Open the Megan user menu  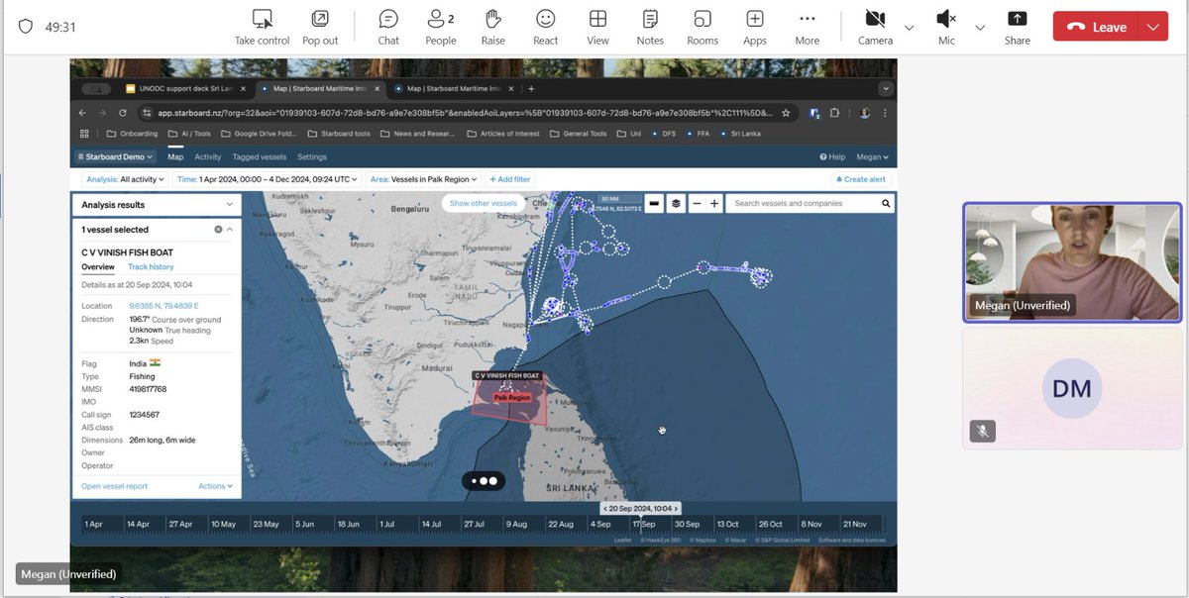pyautogui.click(x=872, y=156)
